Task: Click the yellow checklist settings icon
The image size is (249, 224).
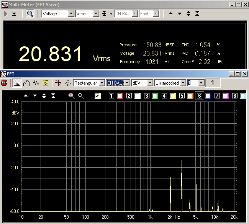Action: 46,83
